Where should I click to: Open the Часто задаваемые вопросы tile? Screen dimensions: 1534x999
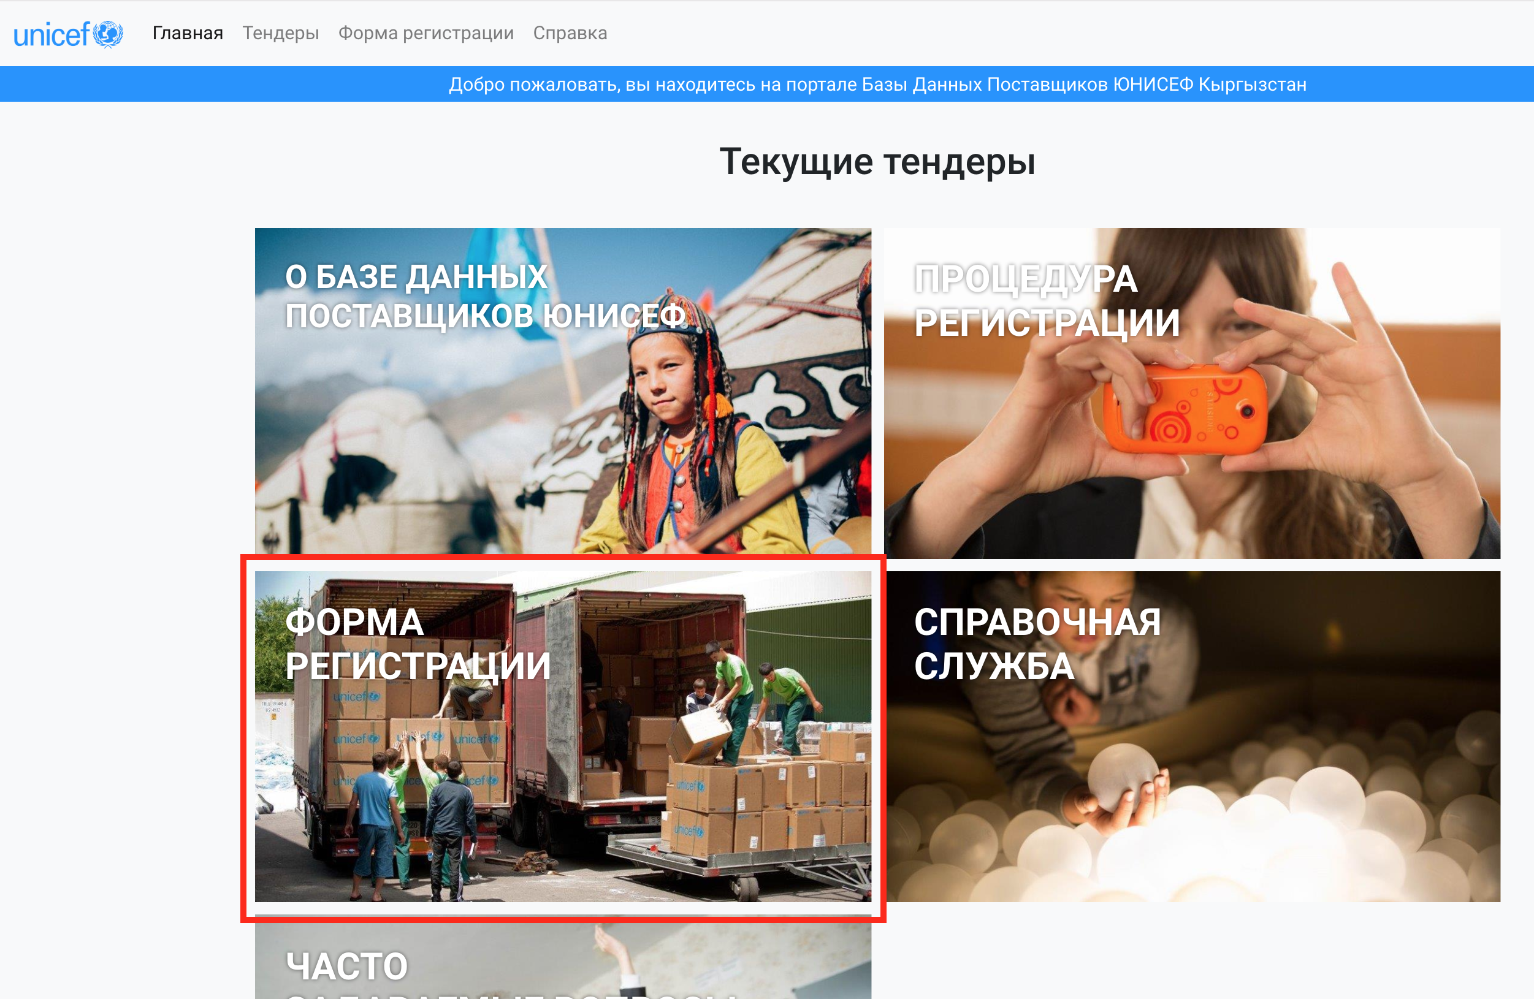[x=563, y=957]
